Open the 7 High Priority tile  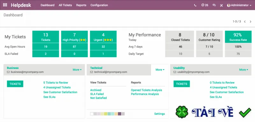75,37
